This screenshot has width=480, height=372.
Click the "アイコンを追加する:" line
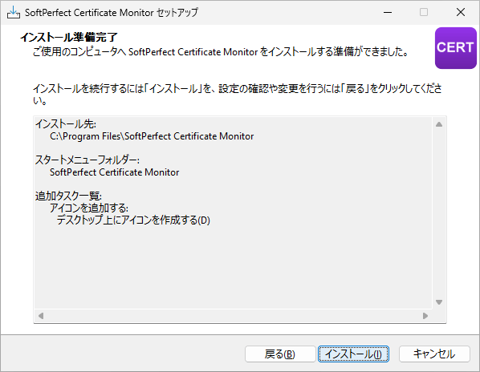tap(89, 208)
